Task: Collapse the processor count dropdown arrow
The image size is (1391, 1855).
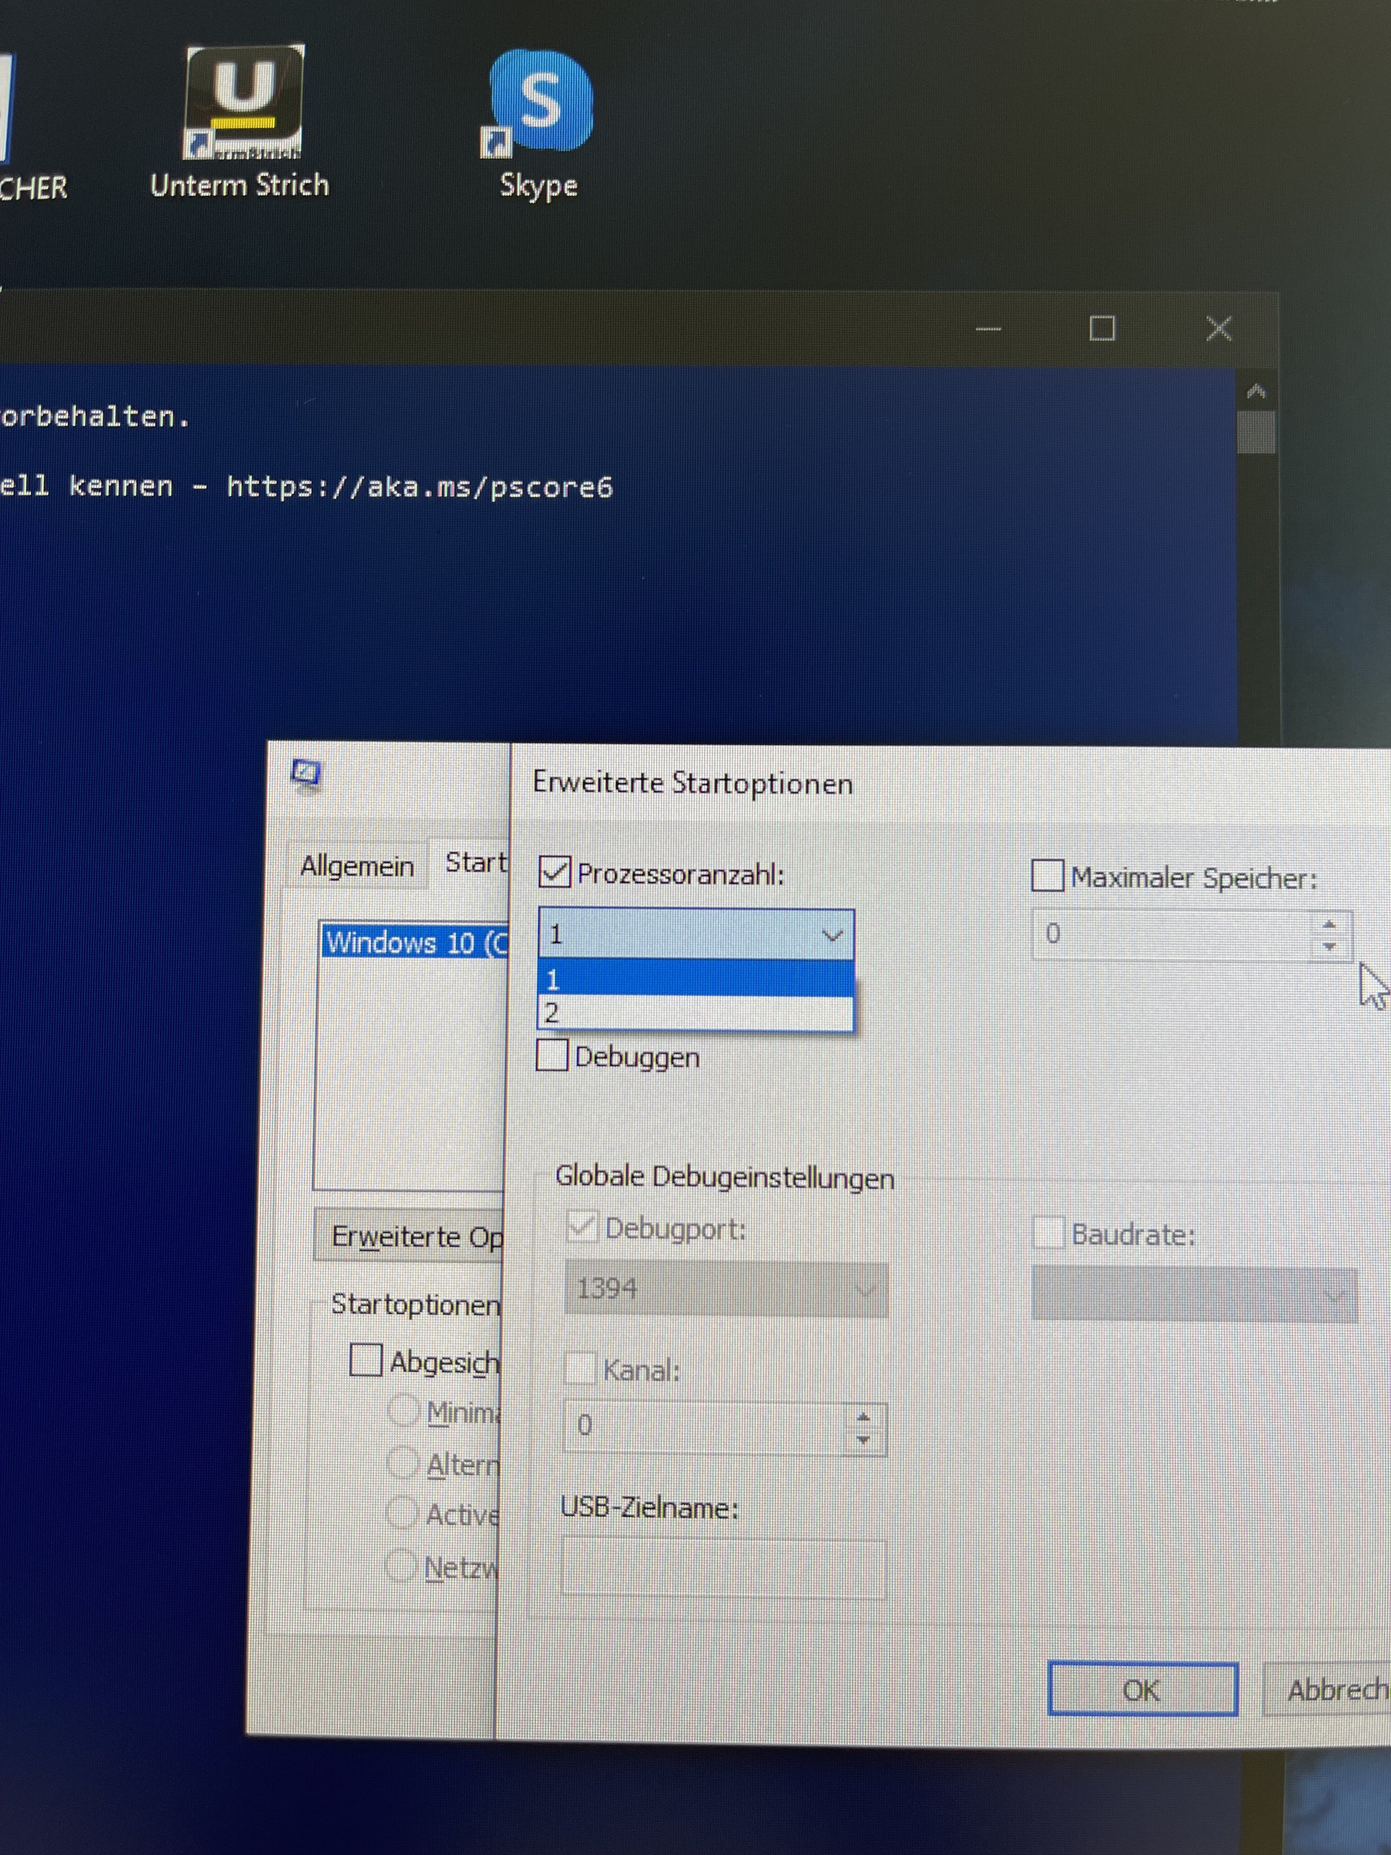Action: (832, 934)
